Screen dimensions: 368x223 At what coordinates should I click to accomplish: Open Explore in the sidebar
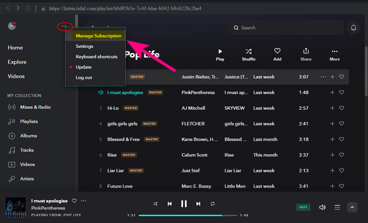click(x=17, y=62)
